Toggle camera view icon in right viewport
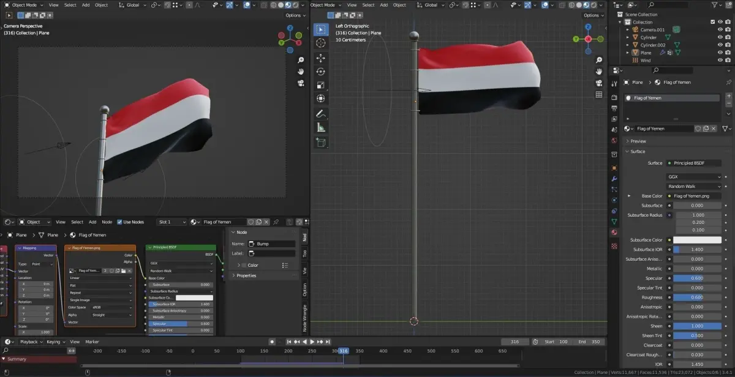 (599, 83)
